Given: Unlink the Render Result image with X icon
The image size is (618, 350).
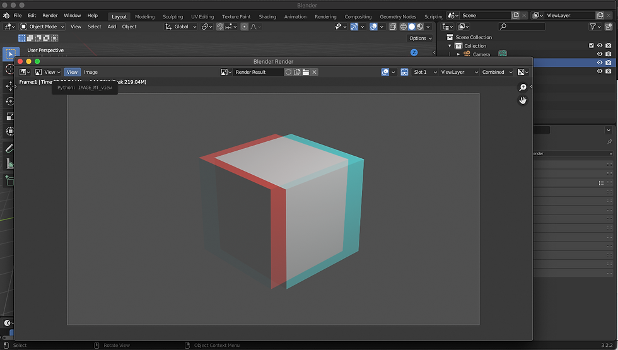Looking at the screenshot, I should [x=314, y=72].
